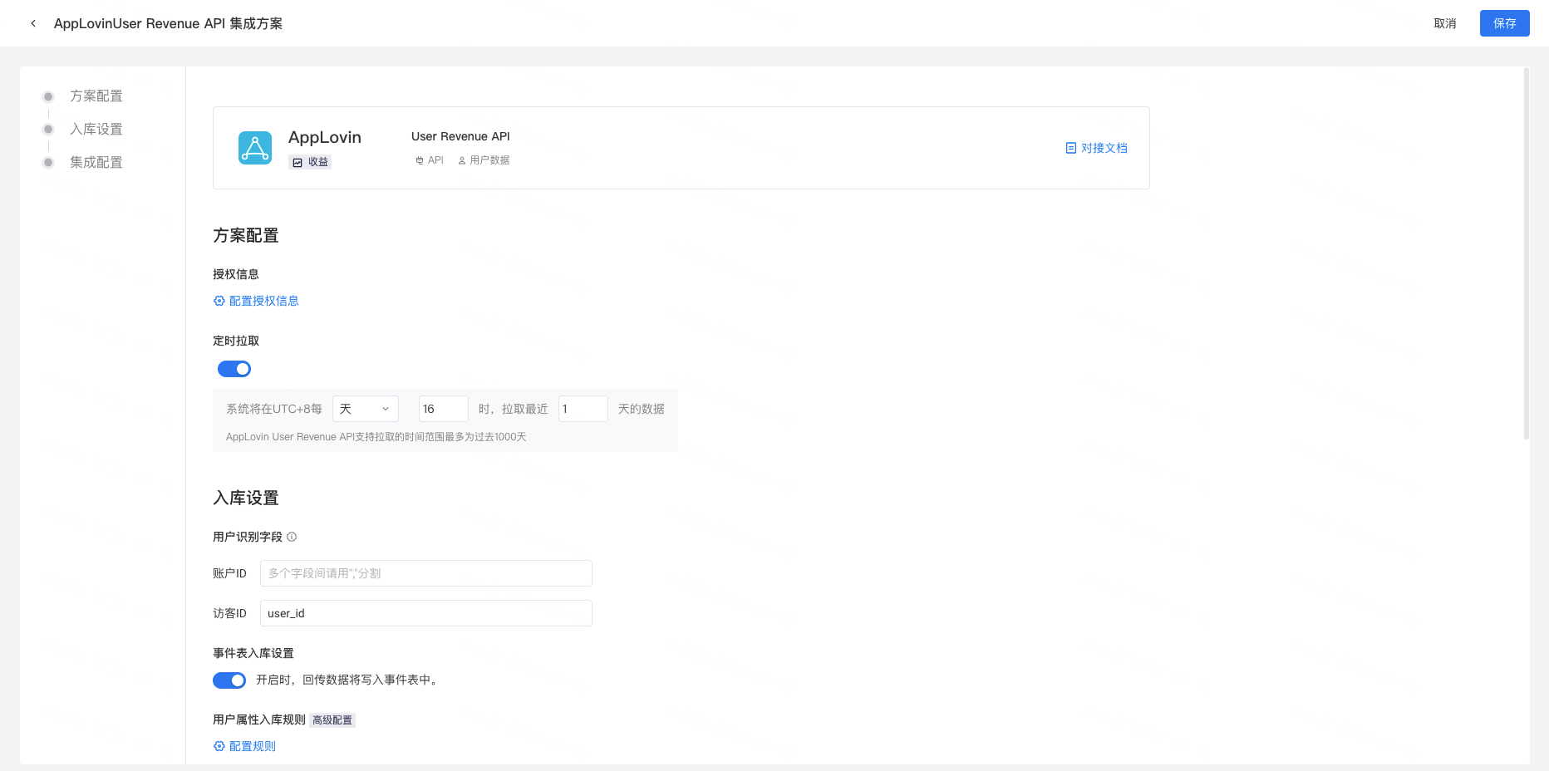This screenshot has width=1549, height=771.
Task: Click the 开启时，回传数据将写入事件表中 description
Action: [x=347, y=680]
